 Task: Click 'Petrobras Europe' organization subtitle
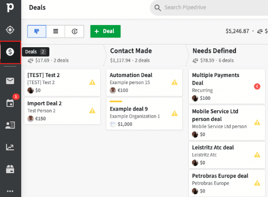210,183
